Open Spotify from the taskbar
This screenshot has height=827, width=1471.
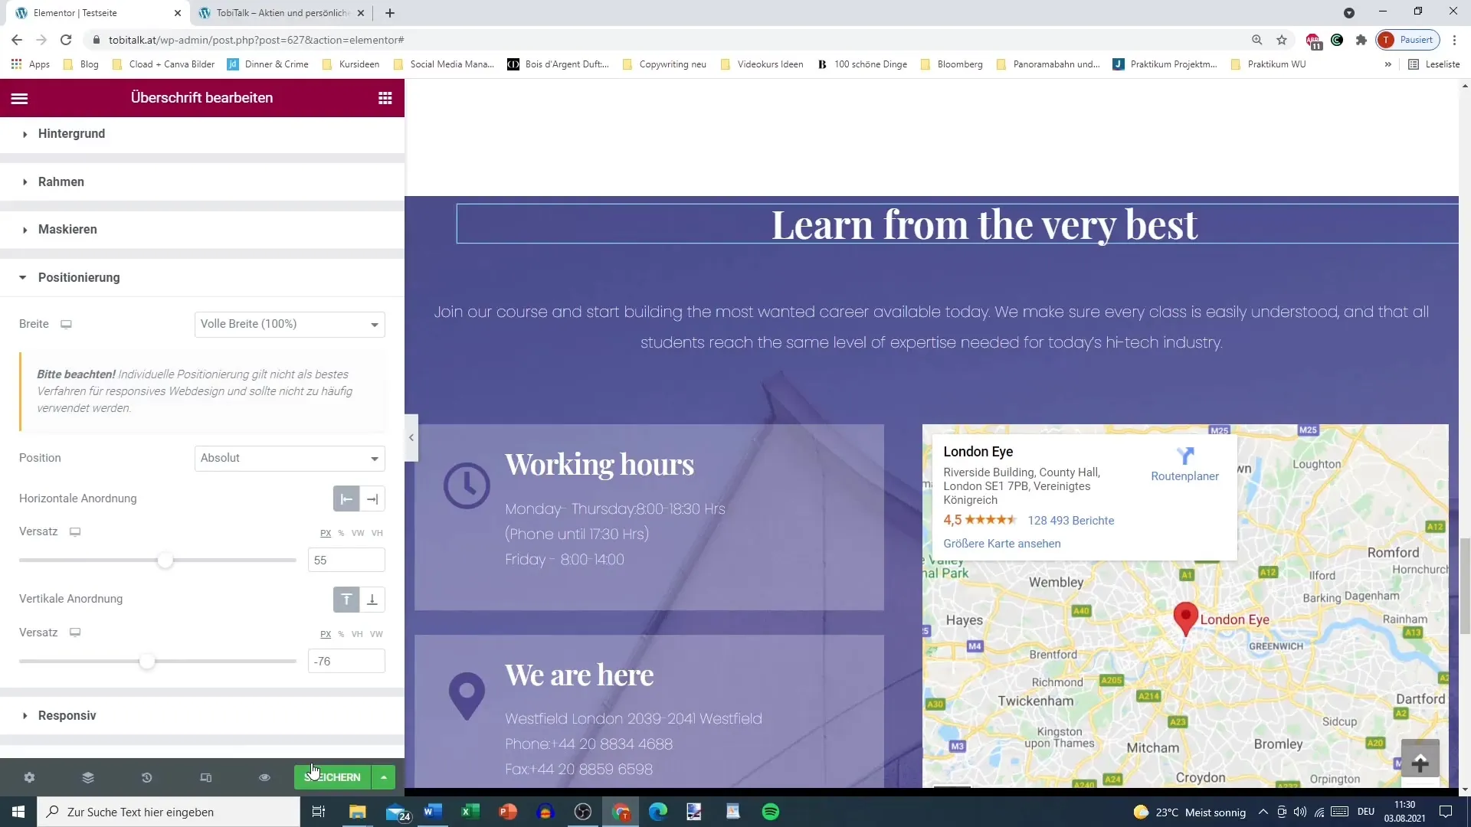[771, 812]
